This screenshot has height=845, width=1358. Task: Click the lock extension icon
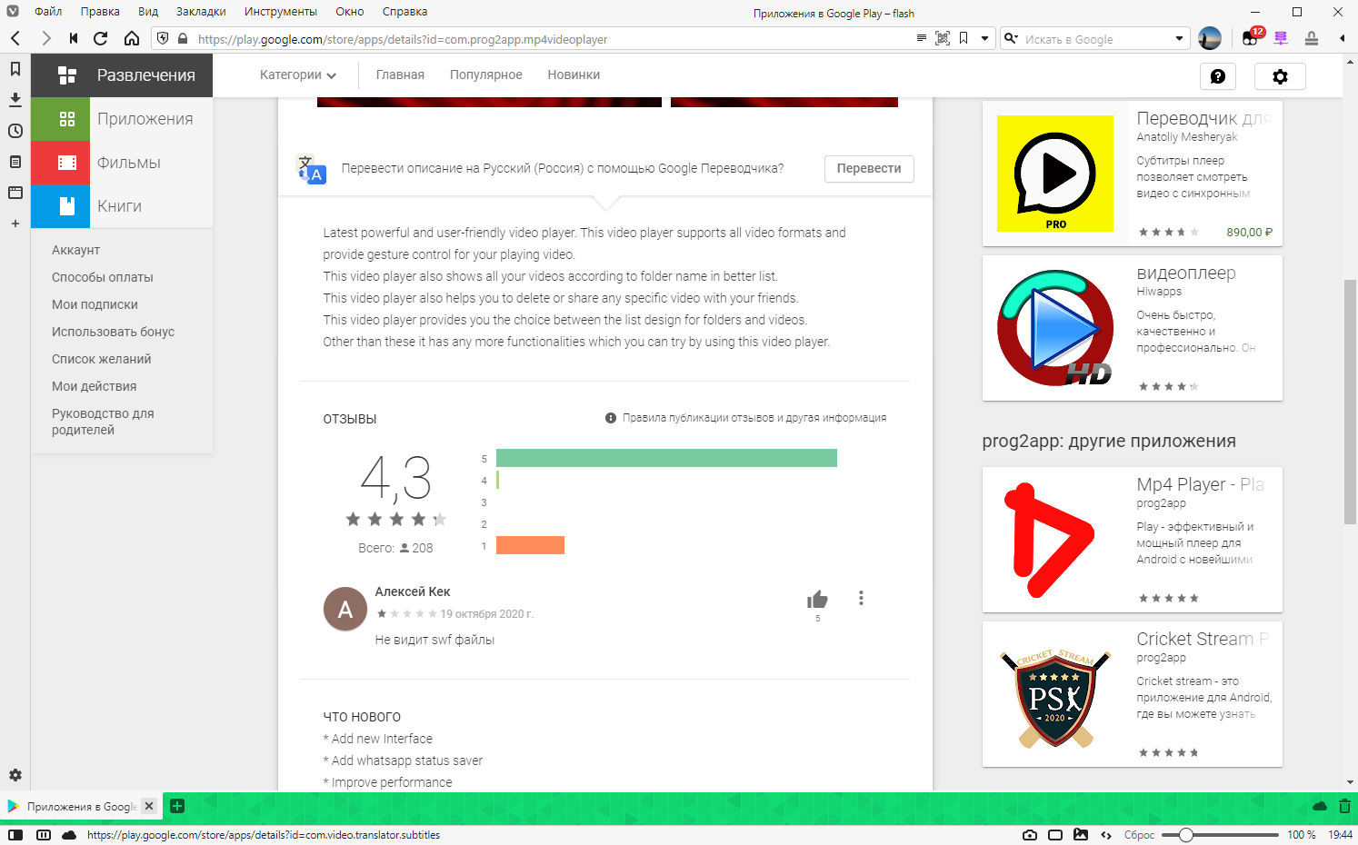1312,38
